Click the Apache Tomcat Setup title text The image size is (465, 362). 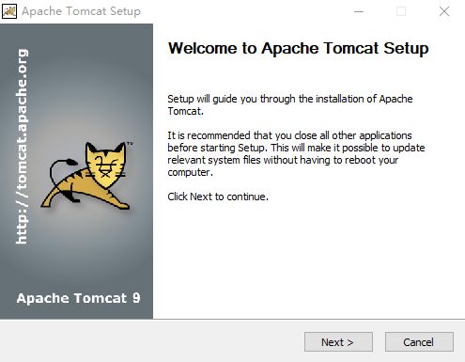click(81, 11)
